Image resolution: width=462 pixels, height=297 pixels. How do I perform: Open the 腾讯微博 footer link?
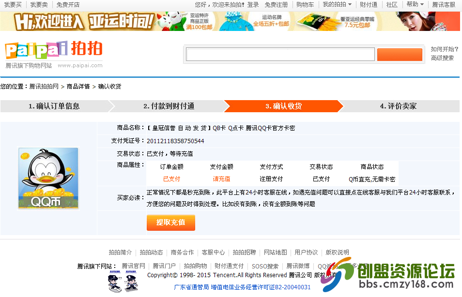click(298, 266)
